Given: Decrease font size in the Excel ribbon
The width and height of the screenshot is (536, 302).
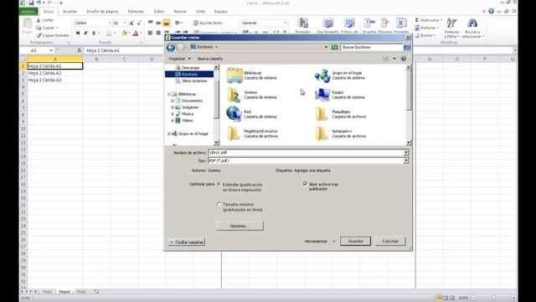Looking at the screenshot, I should point(139,23).
